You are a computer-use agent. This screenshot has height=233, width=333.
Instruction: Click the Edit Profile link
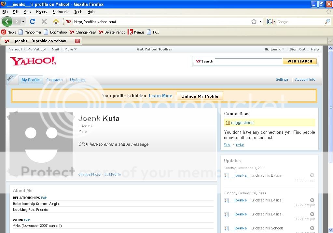point(113,174)
